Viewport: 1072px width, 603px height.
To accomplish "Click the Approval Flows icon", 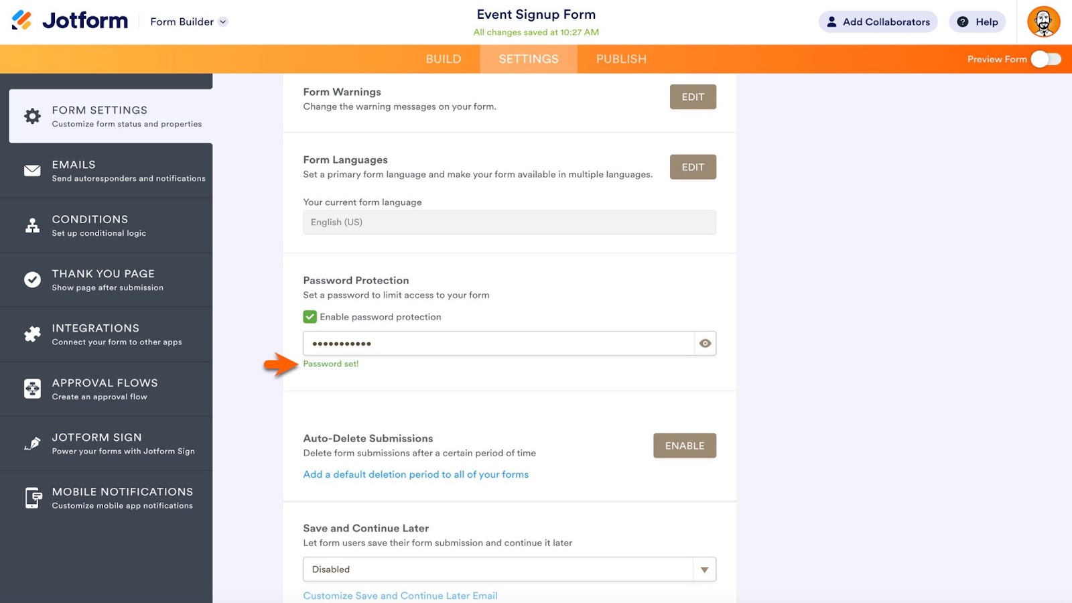I will (32, 389).
